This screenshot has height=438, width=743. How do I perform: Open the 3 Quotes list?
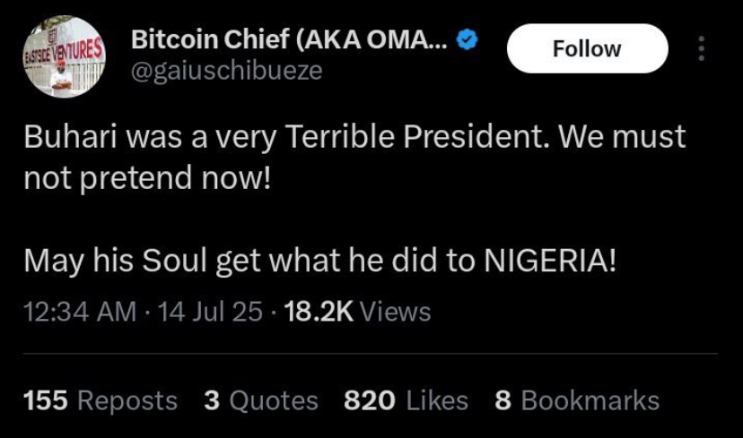261,400
